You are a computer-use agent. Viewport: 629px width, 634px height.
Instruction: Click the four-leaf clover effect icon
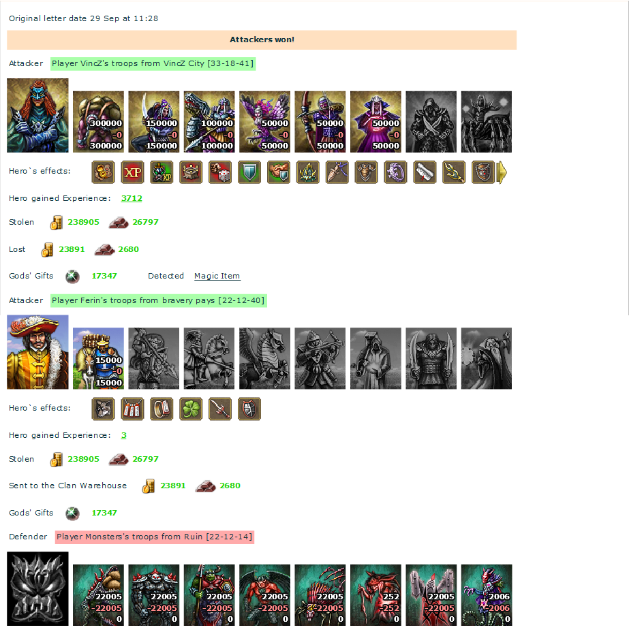(x=191, y=409)
